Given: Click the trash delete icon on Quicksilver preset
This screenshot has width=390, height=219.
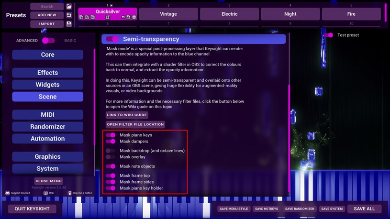Looking at the screenshot, I should click(x=134, y=17).
